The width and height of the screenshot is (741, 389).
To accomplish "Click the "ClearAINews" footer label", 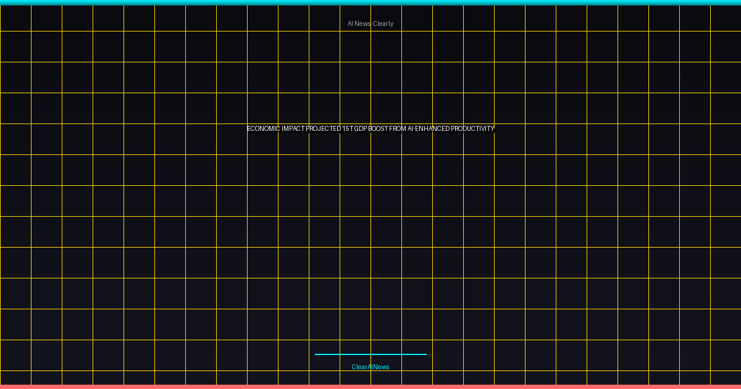I will (371, 367).
